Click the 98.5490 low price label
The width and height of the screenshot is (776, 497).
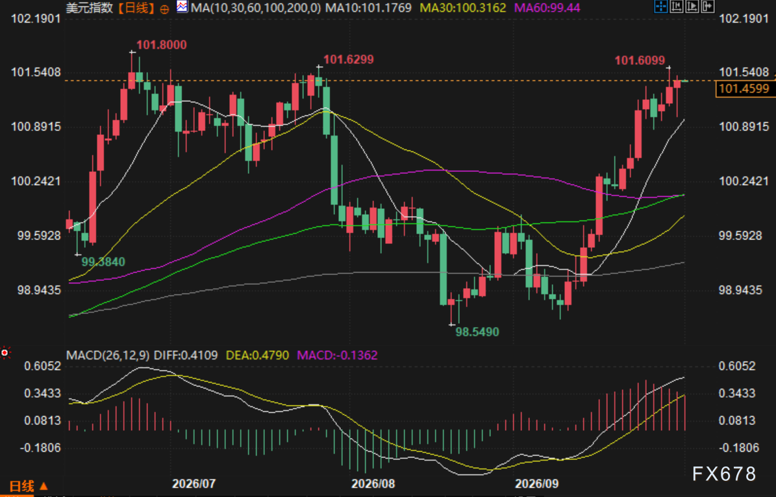tap(477, 332)
